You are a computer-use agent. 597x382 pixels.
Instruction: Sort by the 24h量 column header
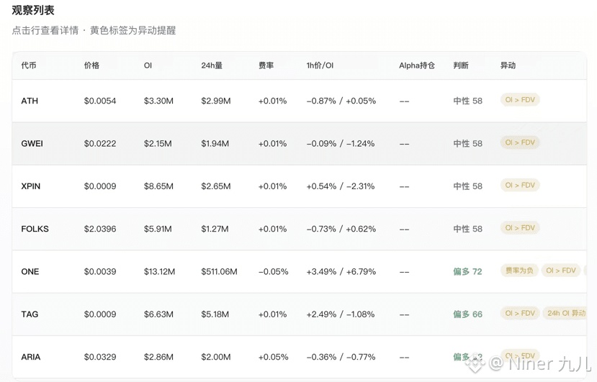[212, 65]
